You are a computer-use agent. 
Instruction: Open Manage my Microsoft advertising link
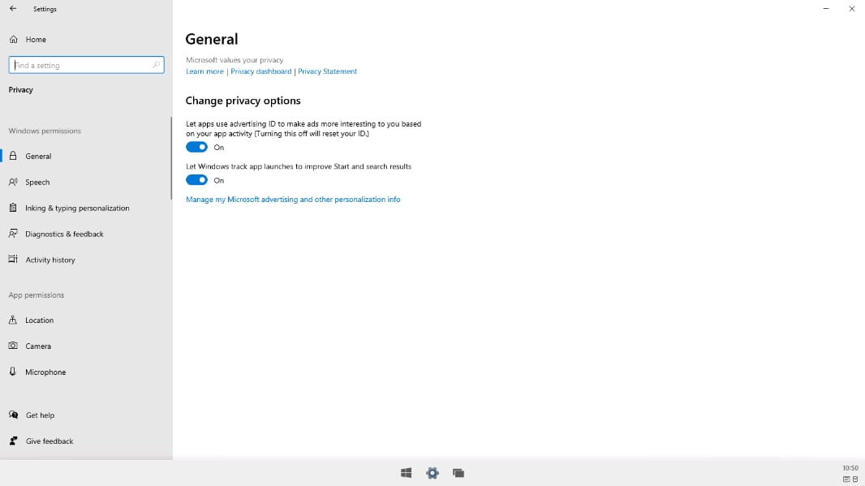point(293,199)
